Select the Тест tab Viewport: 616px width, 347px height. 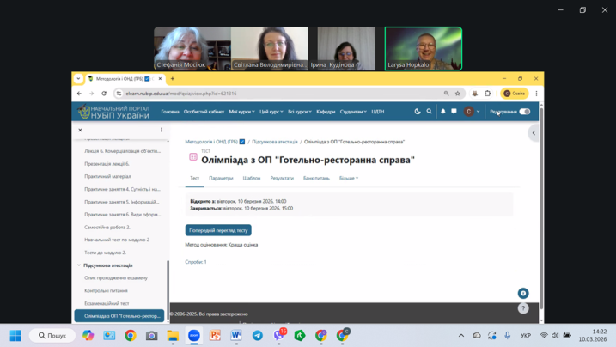(194, 178)
